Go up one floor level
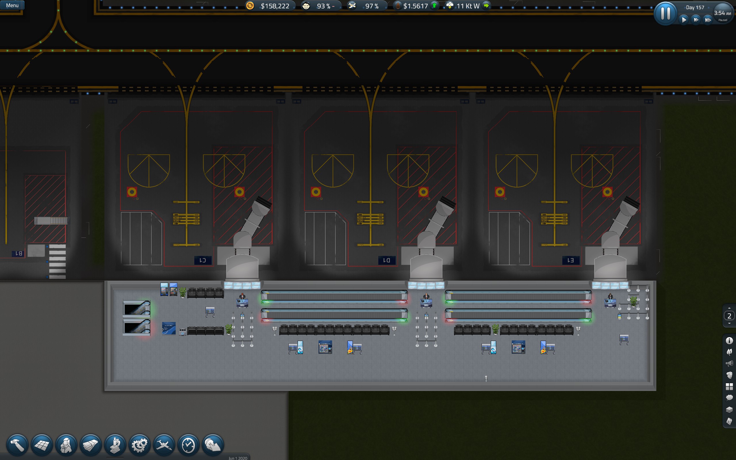 729,308
